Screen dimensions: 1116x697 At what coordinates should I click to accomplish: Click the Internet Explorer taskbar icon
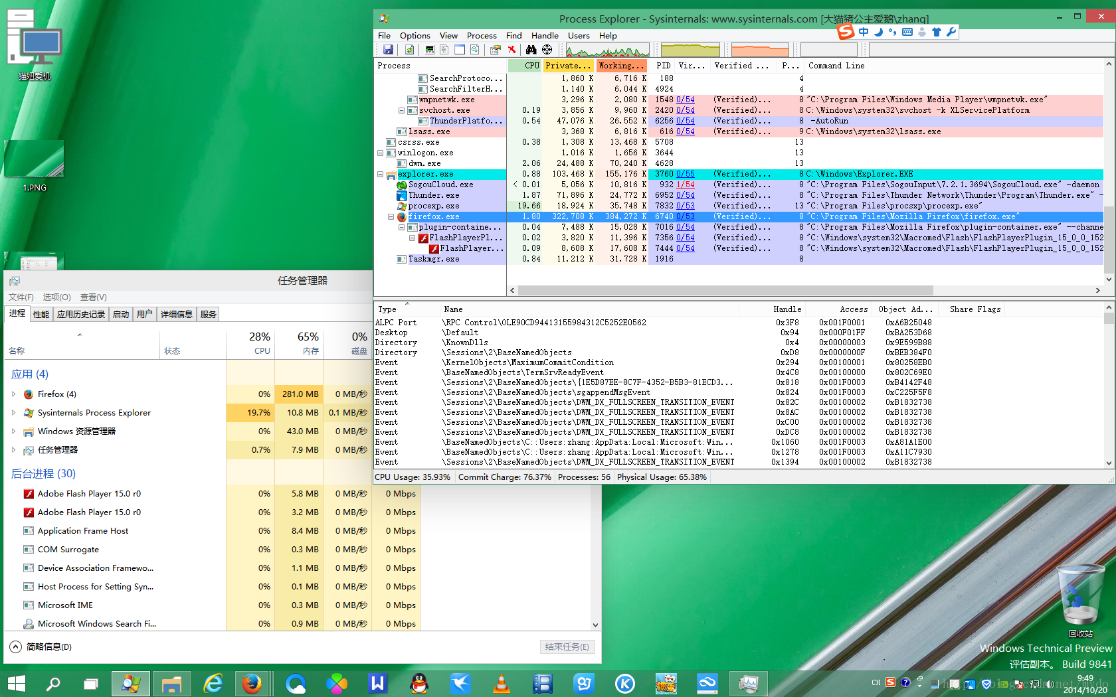click(x=213, y=683)
